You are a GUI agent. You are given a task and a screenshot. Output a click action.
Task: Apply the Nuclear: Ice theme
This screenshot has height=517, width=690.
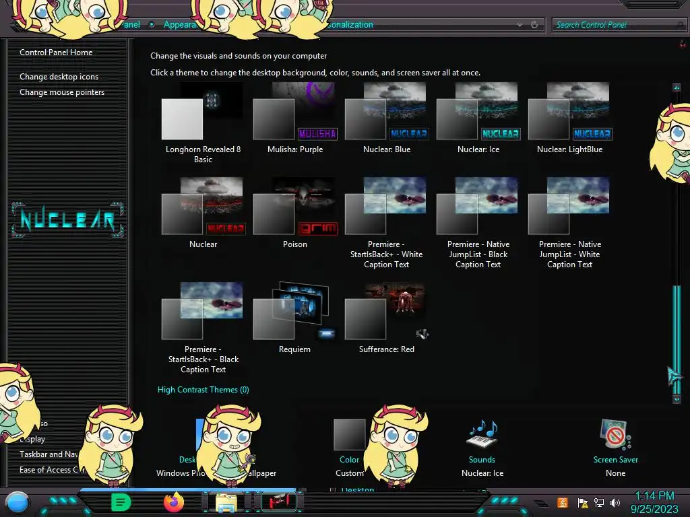coord(478,118)
